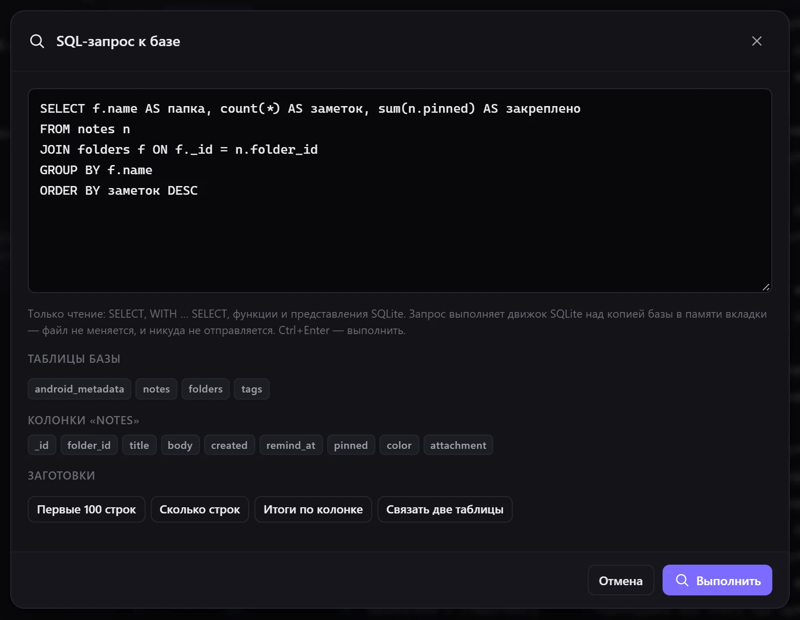Insert the title column chip

coord(139,445)
